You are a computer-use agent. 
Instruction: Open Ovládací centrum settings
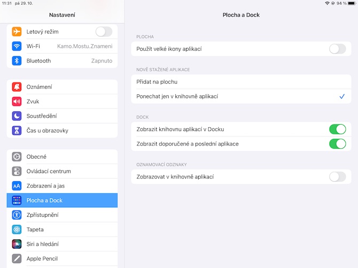coord(62,171)
